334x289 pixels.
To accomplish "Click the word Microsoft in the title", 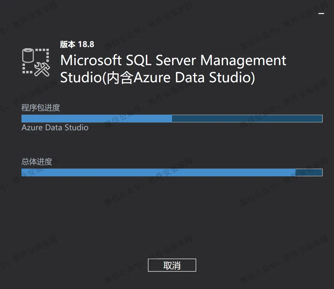I will point(91,60).
